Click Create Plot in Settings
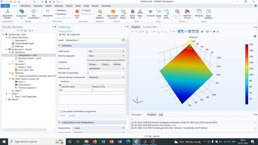Viewport: 258px width, 145px height. pyautogui.click(x=73, y=35)
